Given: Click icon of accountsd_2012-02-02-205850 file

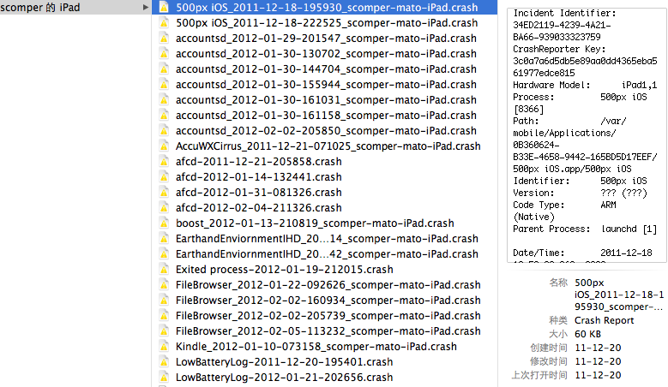Looking at the screenshot, I should coord(164,130).
